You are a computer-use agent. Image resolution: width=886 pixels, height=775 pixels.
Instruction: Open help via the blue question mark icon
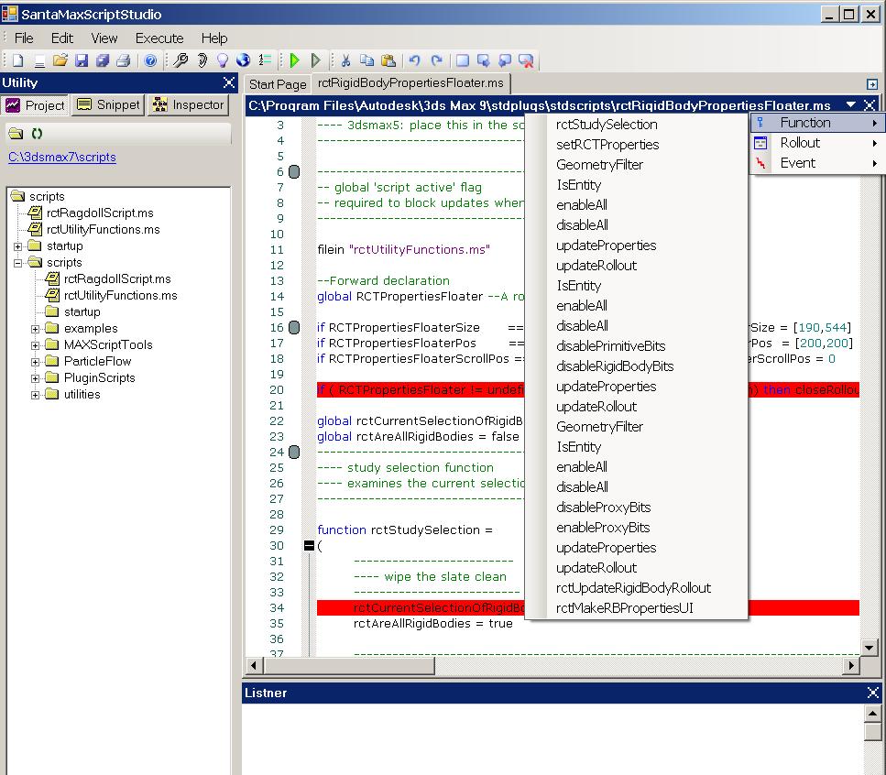(x=150, y=60)
